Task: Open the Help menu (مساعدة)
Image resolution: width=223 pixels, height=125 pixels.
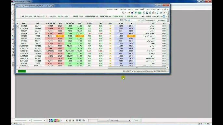Action: [x=110, y=9]
